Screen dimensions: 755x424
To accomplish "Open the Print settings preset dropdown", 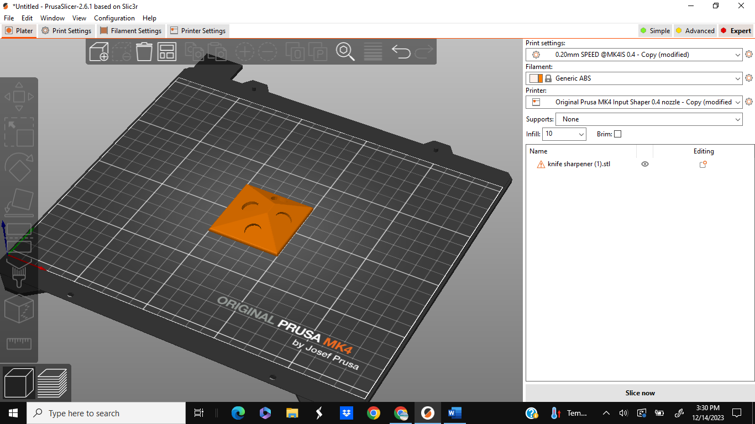I will tap(634, 55).
